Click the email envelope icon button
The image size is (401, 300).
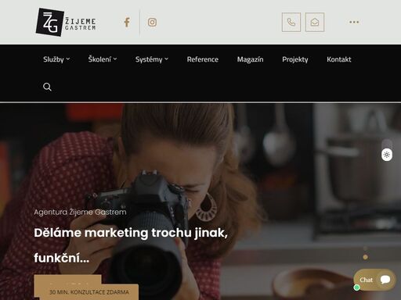click(315, 22)
